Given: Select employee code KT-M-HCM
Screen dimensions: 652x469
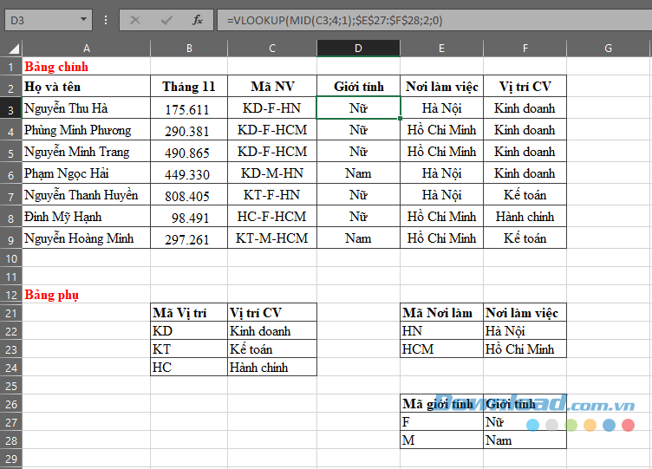Looking at the screenshot, I should tap(272, 238).
